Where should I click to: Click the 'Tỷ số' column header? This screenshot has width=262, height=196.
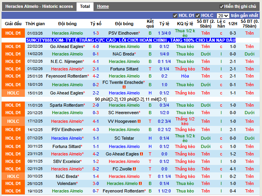click(96, 24)
